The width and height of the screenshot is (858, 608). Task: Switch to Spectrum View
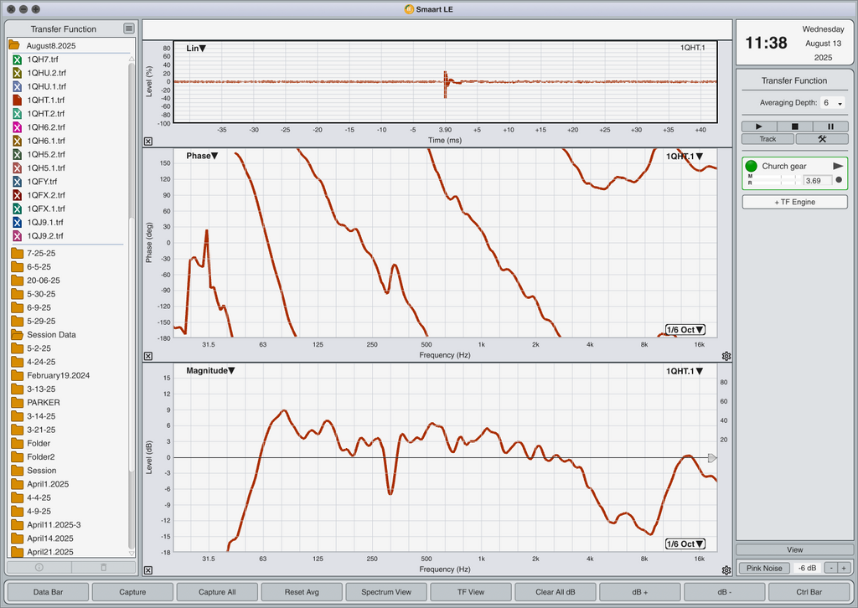click(386, 592)
